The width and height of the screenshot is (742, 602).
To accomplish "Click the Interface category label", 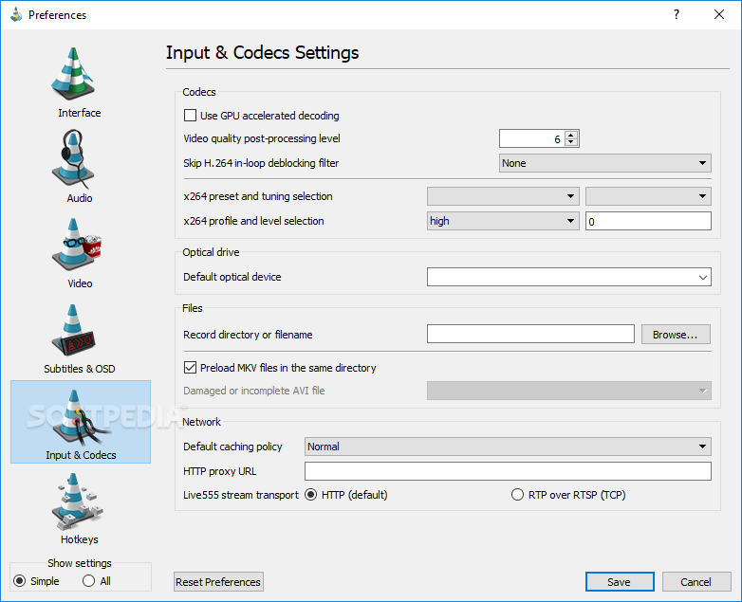I will (80, 113).
